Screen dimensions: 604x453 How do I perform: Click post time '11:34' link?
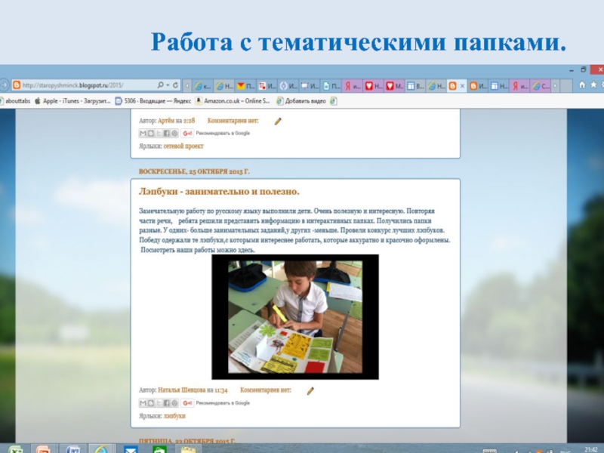(221, 390)
